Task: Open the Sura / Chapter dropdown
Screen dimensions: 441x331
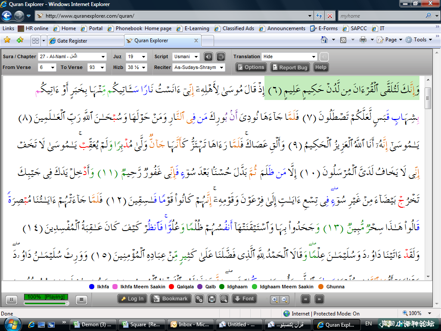Action: point(72,56)
